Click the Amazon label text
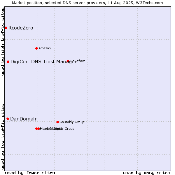The width and height of the screenshot is (175, 175). [x=45, y=48]
